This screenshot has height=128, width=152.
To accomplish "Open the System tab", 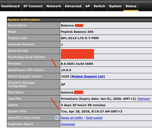I will click(x=115, y=6).
